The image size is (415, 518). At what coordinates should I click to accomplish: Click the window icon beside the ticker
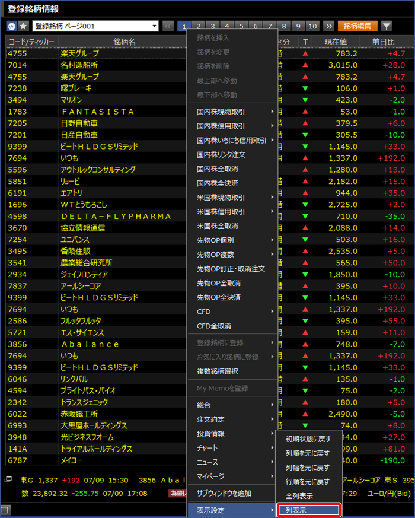click(x=8, y=479)
